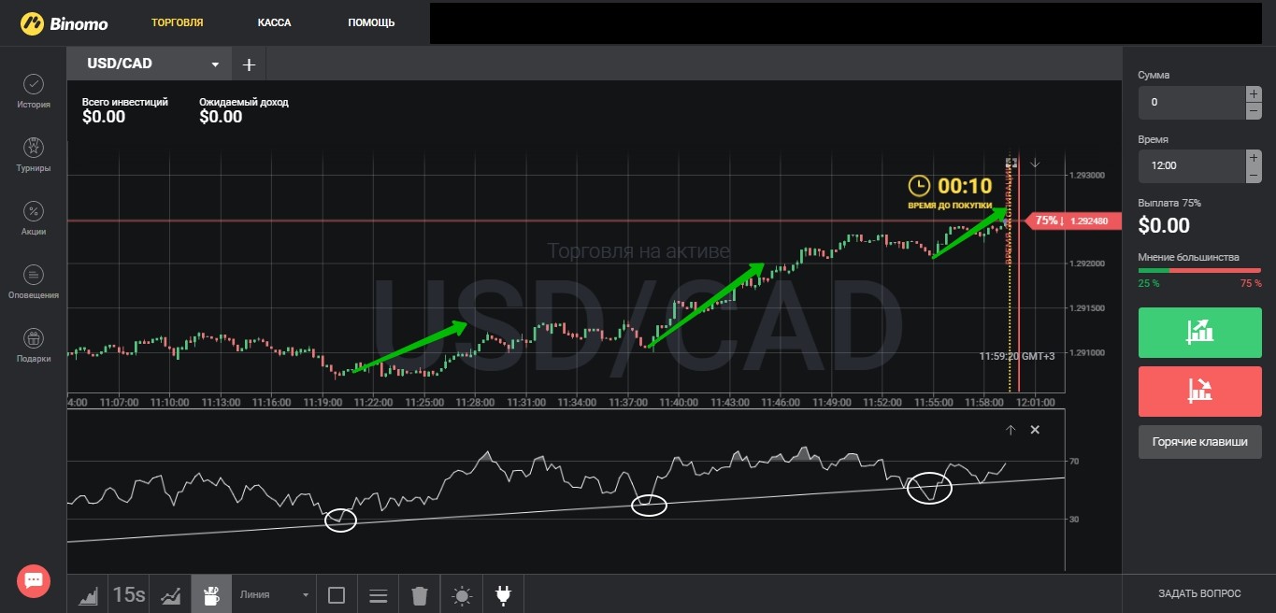Viewport: 1276px width, 613px height.
Task: Open the Акции sidebar icon
Action: tap(33, 219)
